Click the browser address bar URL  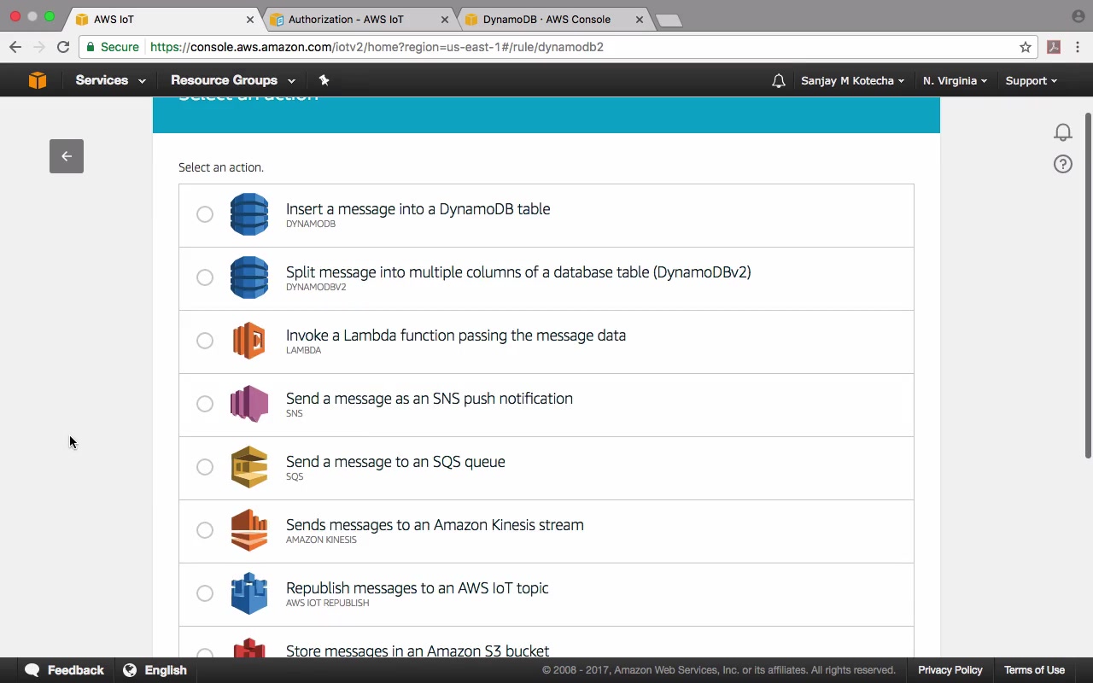(x=377, y=47)
